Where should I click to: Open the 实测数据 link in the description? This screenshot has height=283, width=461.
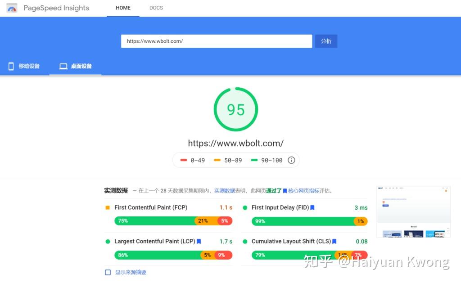[224, 191]
